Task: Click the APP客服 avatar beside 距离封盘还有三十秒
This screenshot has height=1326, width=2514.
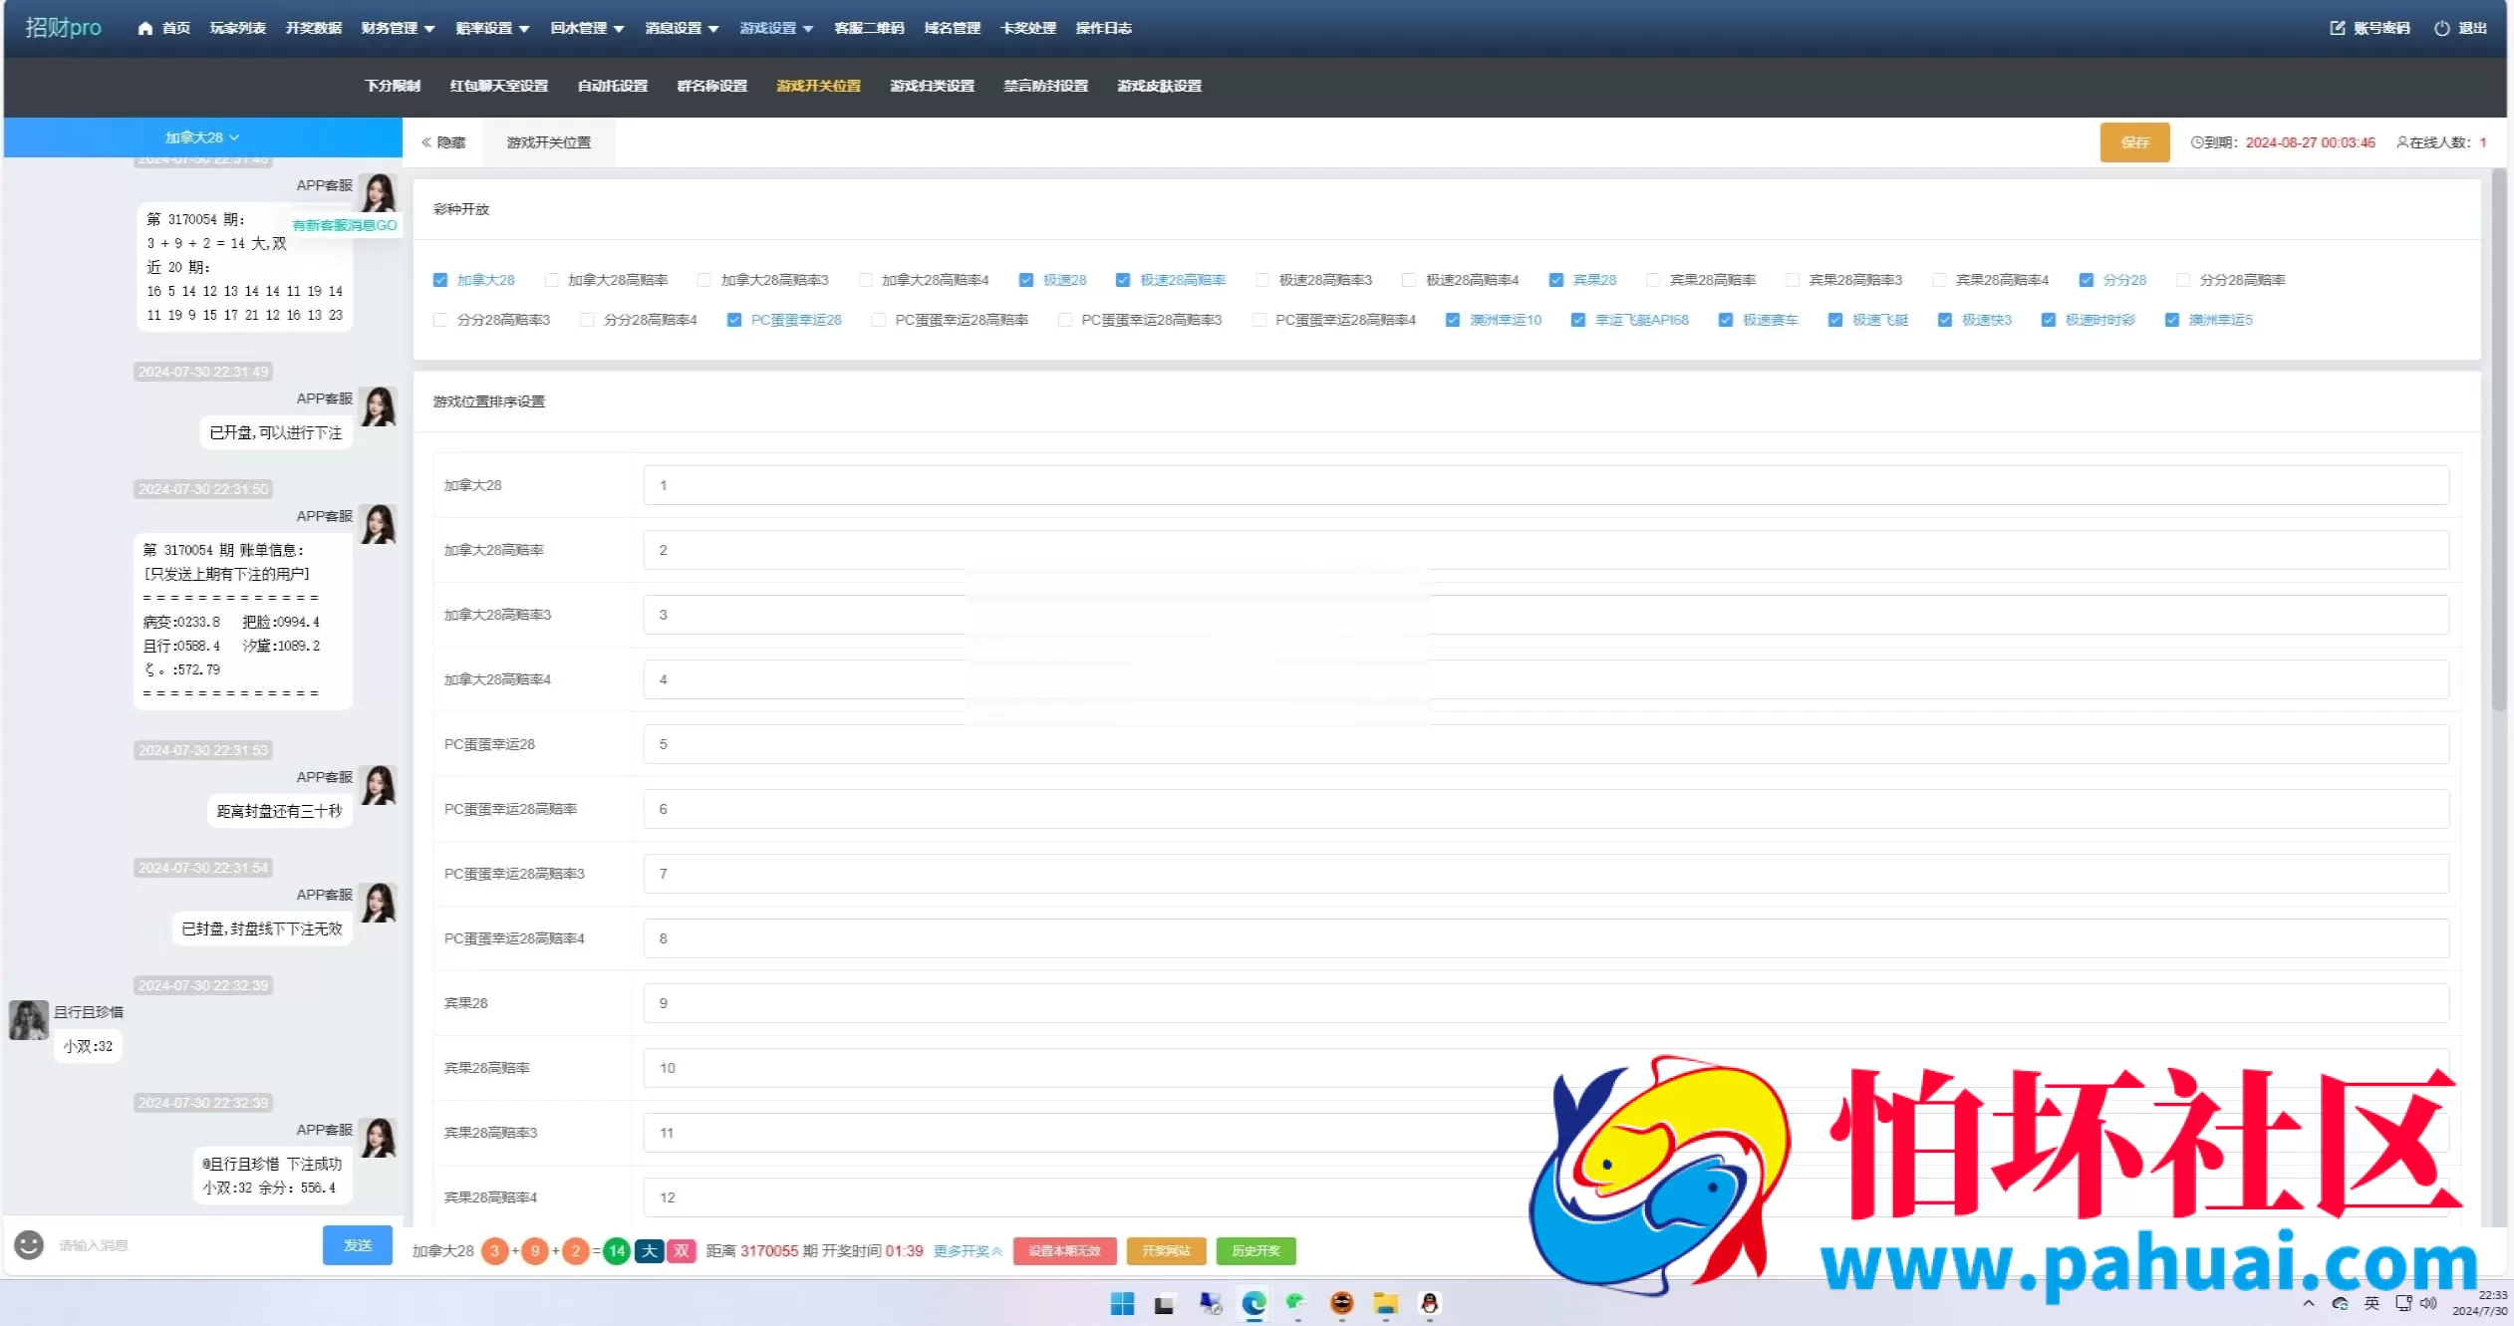Action: (379, 785)
